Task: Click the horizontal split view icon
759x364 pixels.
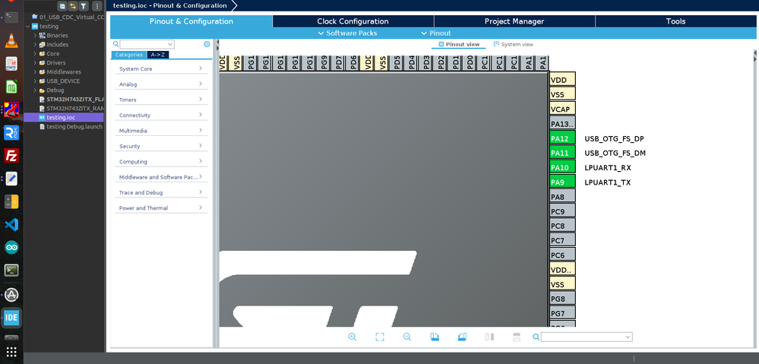Action: click(517, 337)
